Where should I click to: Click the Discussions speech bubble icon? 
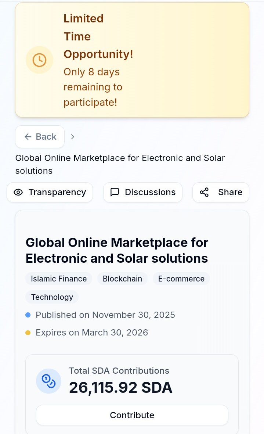point(115,192)
